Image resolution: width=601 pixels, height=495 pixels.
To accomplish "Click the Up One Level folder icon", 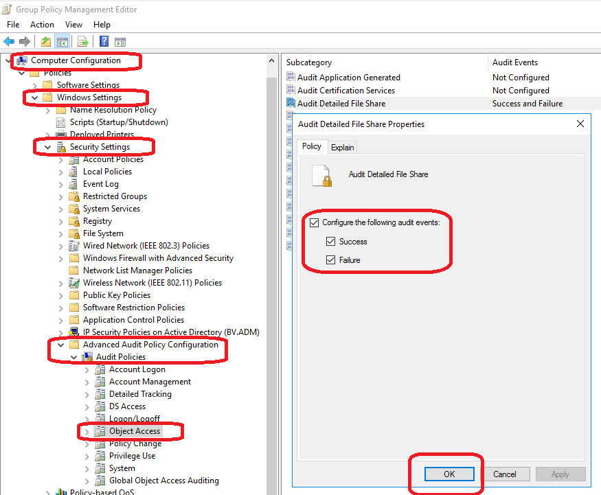I will (x=46, y=42).
